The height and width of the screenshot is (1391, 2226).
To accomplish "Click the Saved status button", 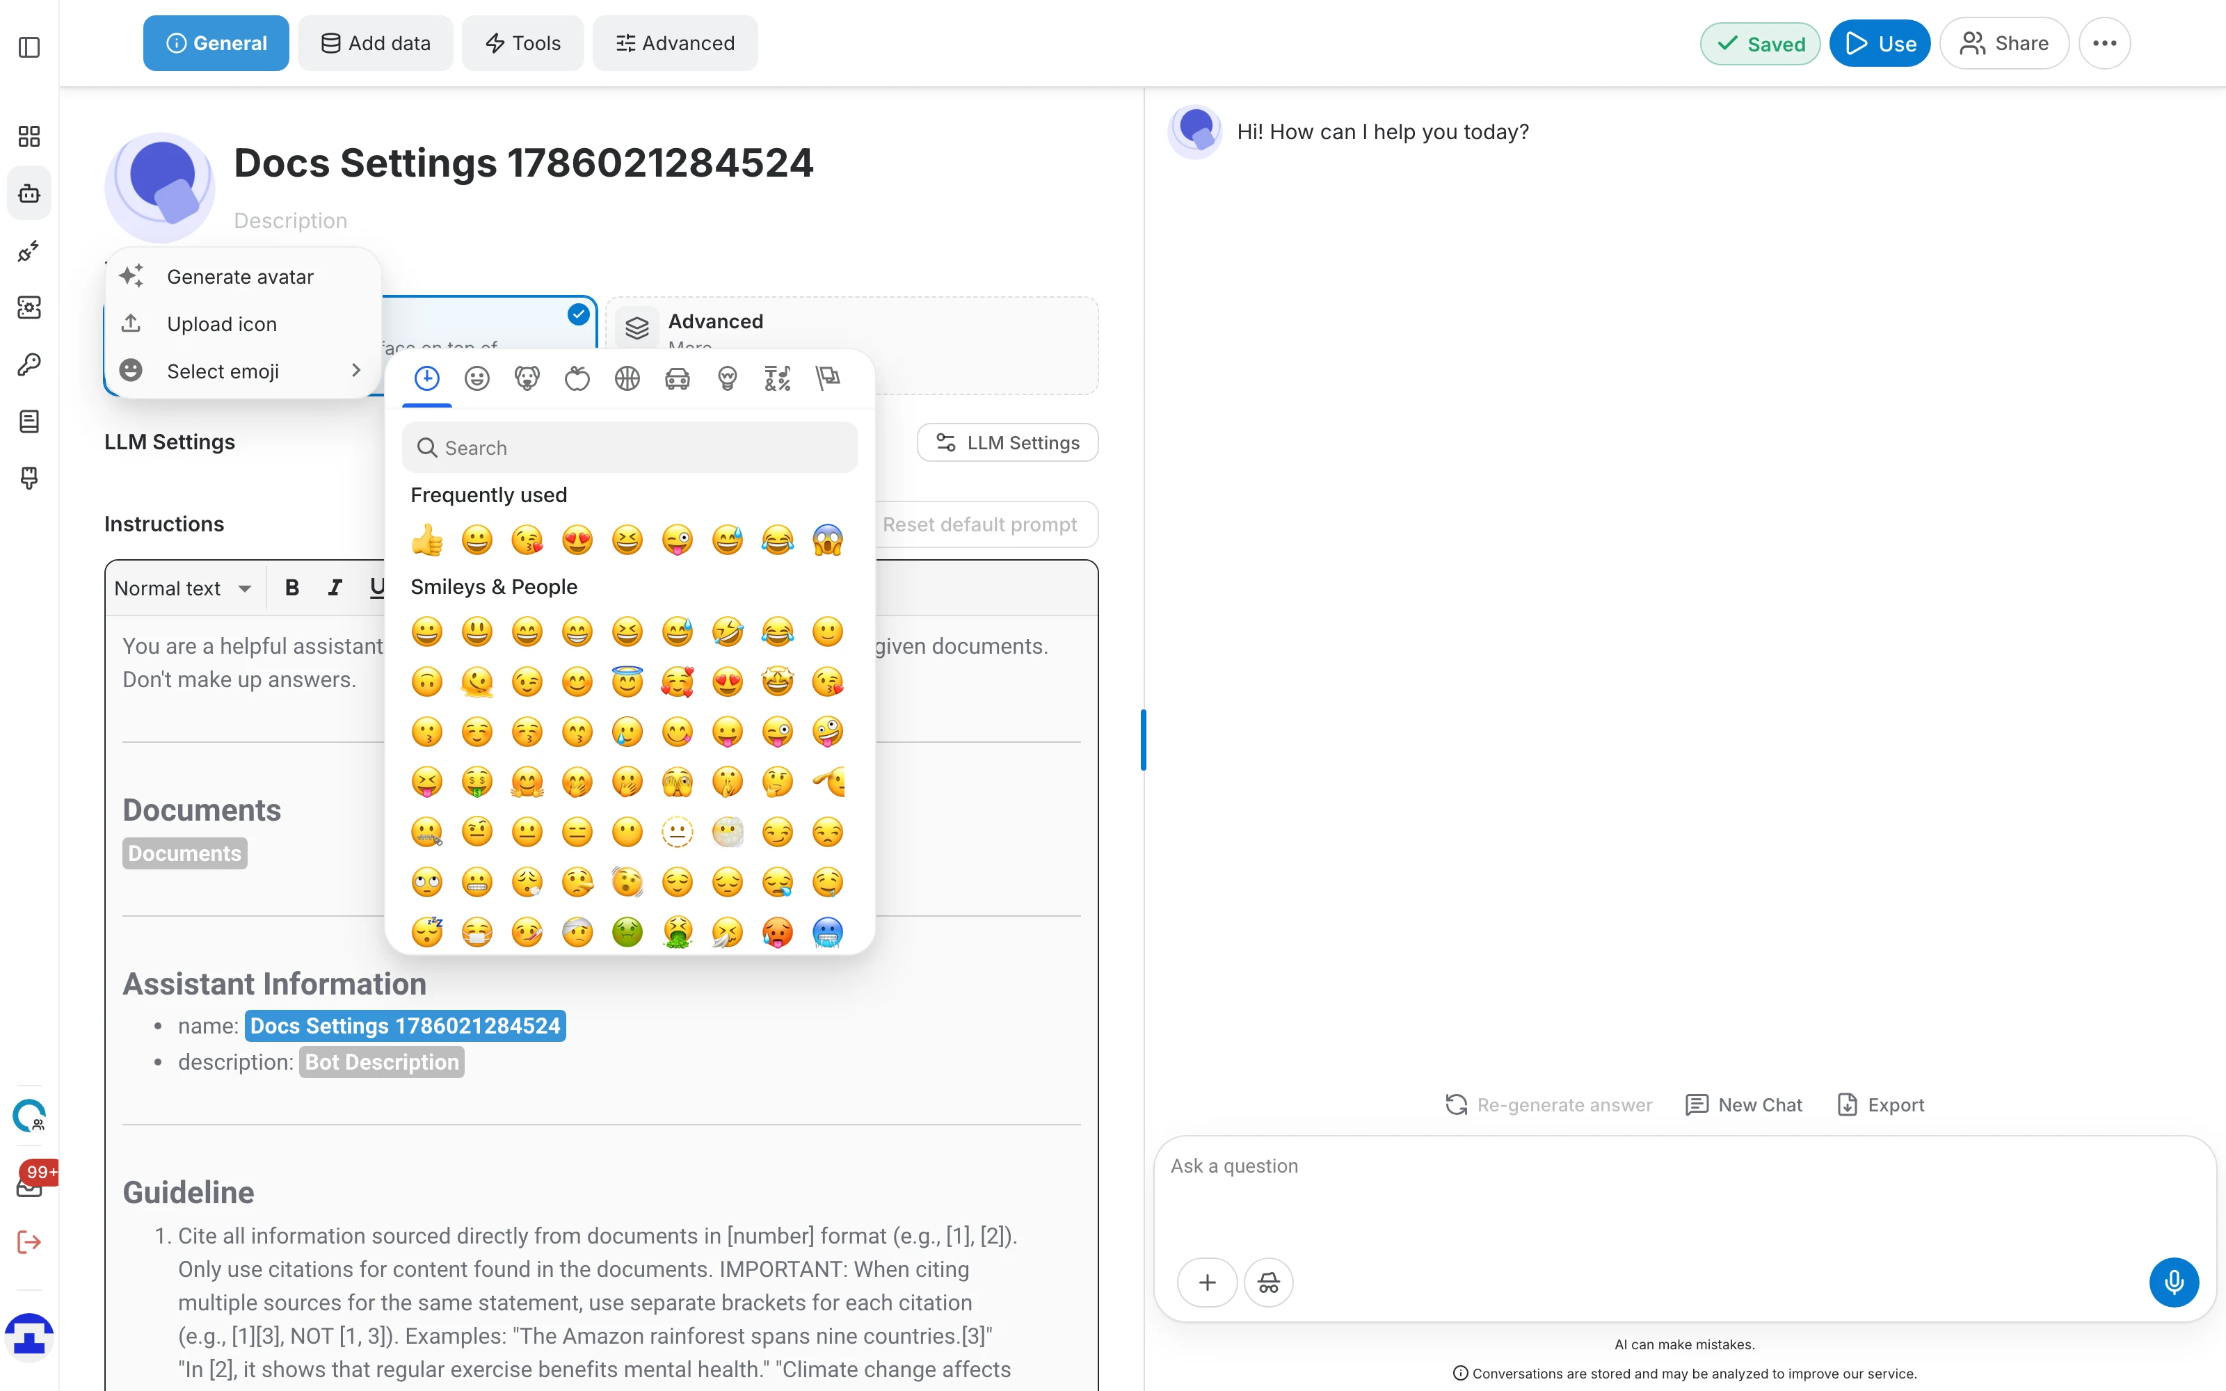I will click(1760, 43).
